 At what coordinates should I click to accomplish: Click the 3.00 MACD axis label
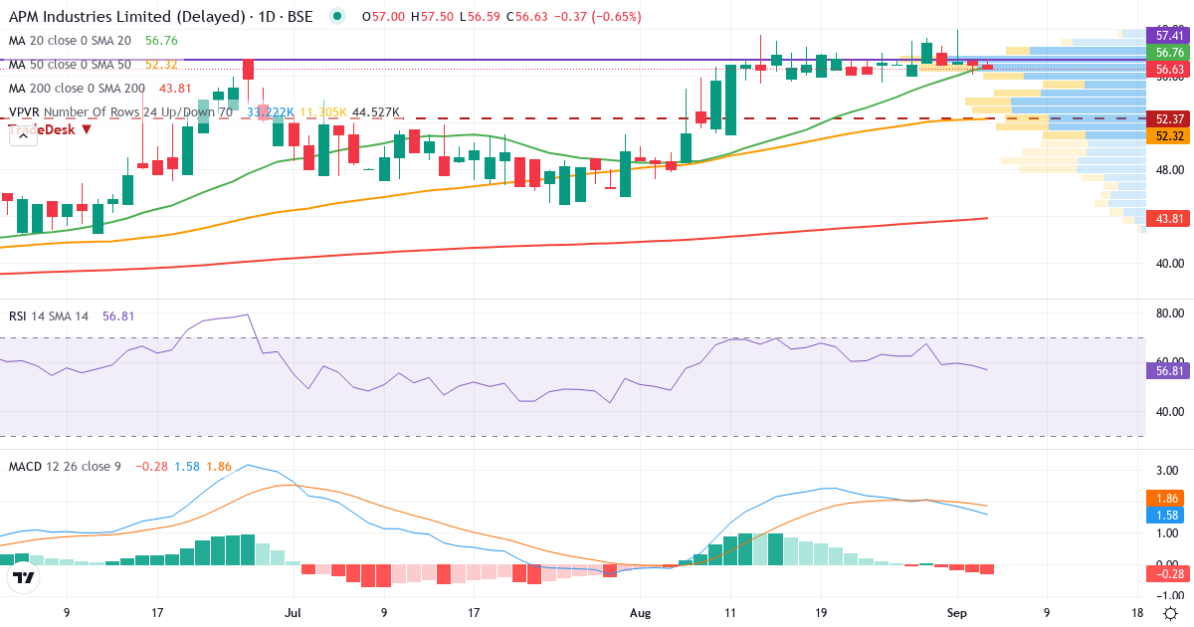1168,469
